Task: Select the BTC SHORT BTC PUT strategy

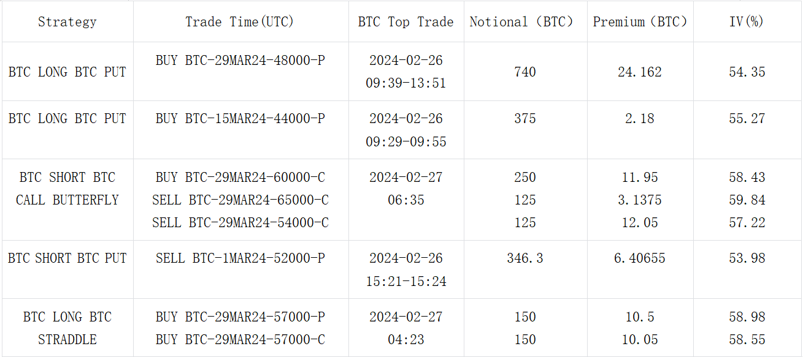Action: point(67,258)
